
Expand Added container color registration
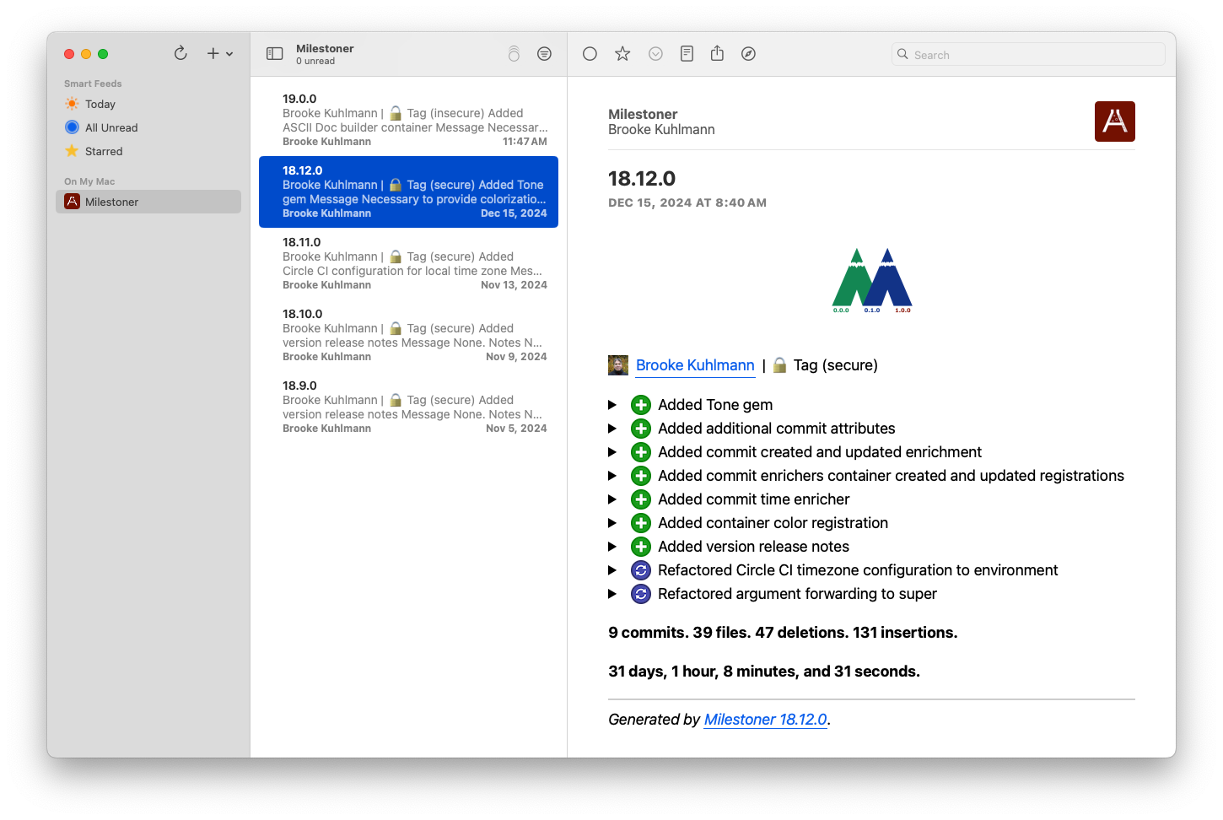click(612, 523)
